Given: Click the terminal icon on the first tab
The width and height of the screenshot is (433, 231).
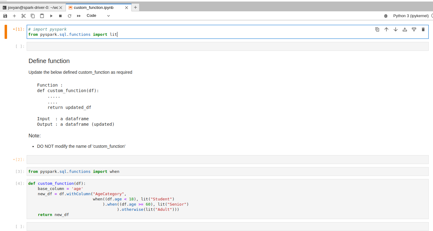Looking at the screenshot, I should click(x=5, y=8).
